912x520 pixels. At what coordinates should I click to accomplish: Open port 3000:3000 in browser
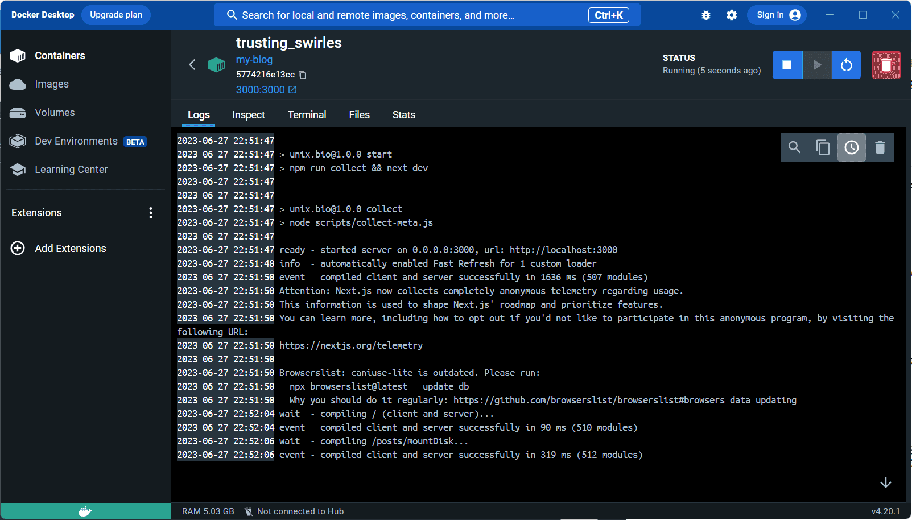coord(266,90)
